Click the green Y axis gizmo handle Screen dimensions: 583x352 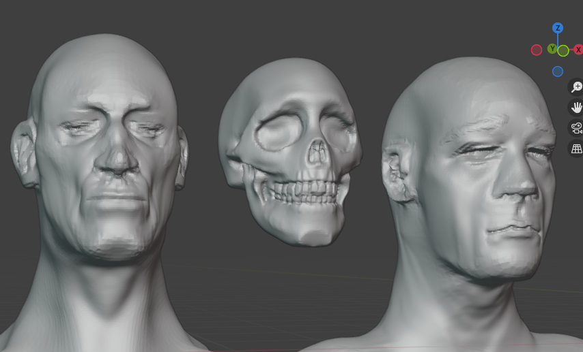(x=552, y=48)
